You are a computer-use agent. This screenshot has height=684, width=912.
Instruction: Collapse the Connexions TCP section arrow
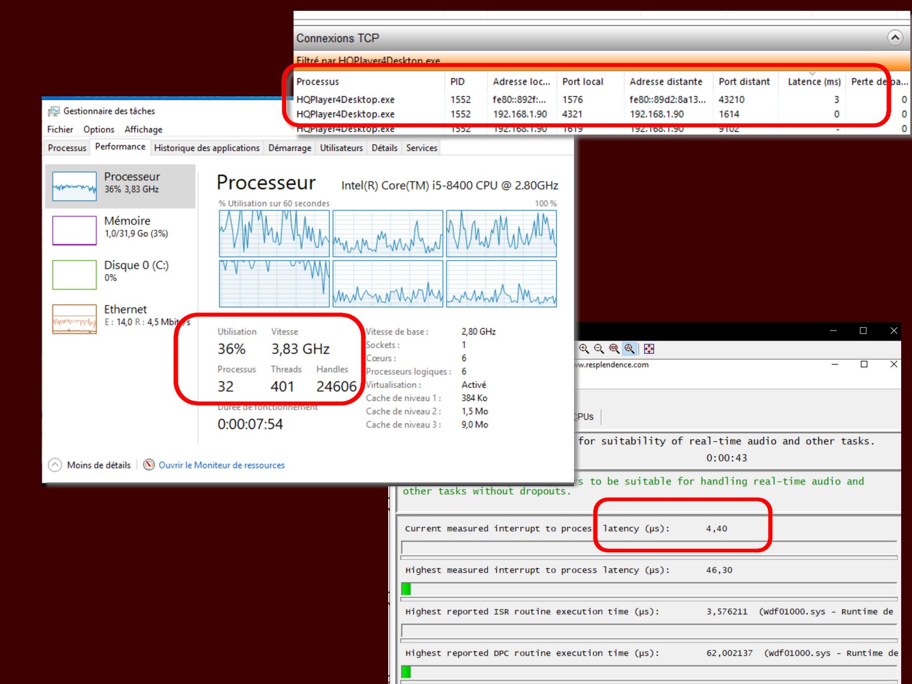(x=895, y=38)
